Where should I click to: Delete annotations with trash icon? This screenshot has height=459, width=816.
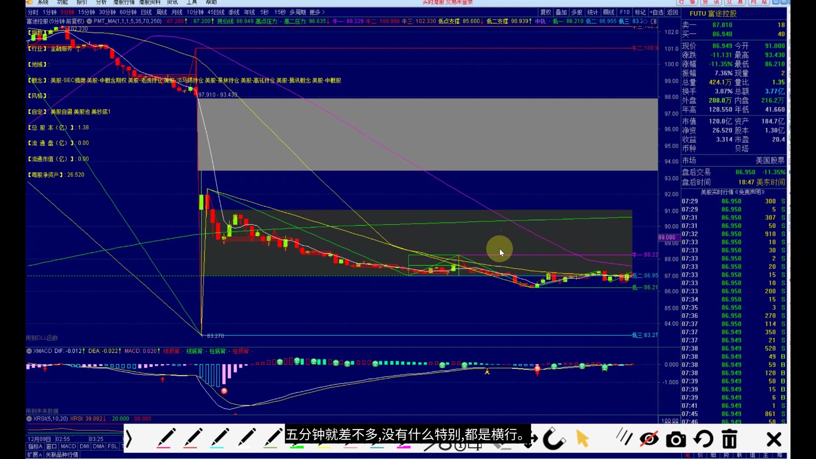(x=730, y=439)
